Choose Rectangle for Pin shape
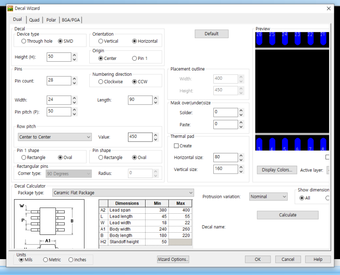This screenshot has height=275, width=340. click(110, 157)
